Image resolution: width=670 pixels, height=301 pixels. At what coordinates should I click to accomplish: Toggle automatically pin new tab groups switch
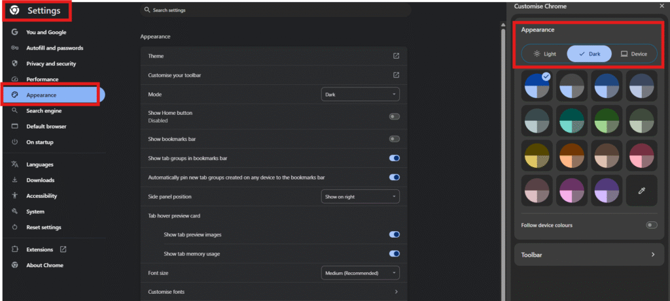tap(395, 177)
